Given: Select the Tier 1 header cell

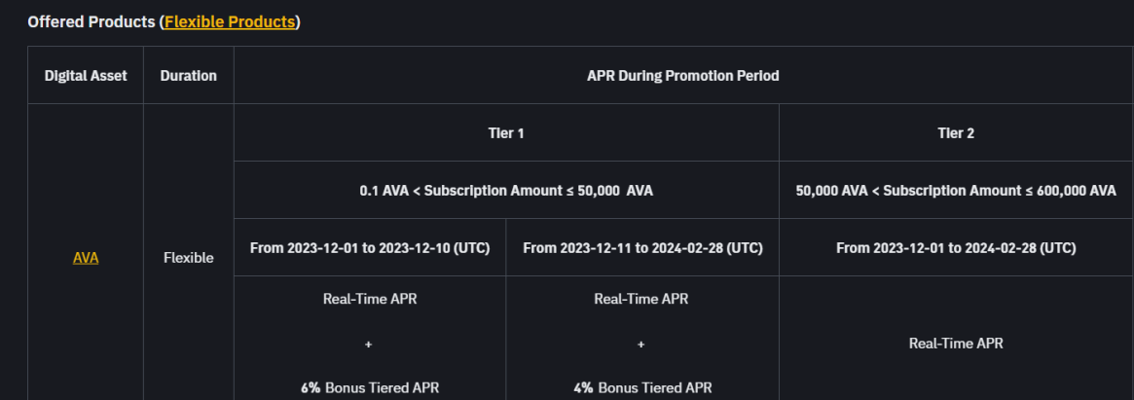Looking at the screenshot, I should pyautogui.click(x=506, y=133).
